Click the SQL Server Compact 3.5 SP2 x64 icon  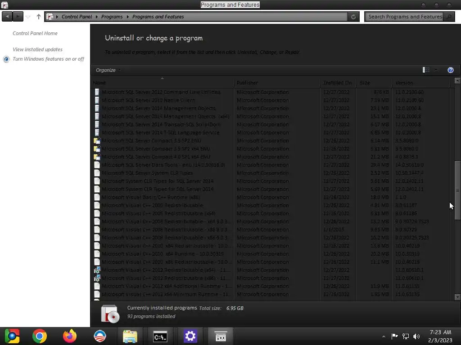97,149
